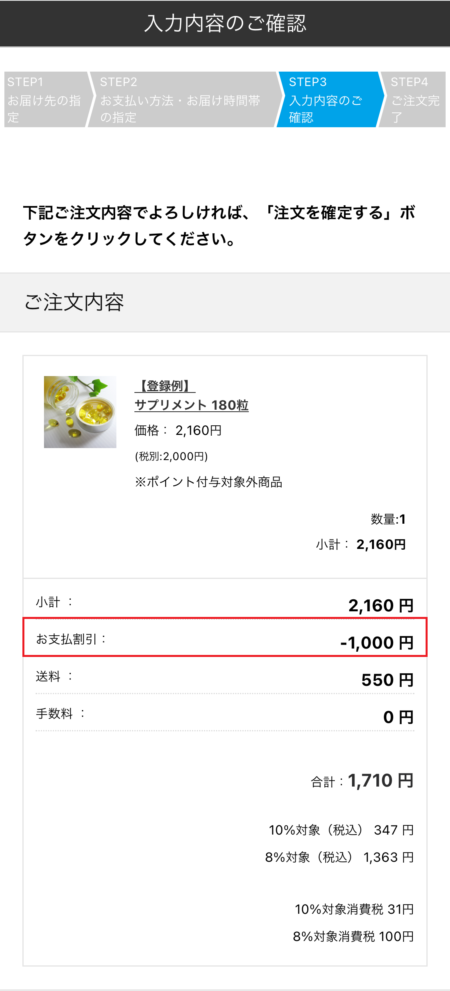Viewport: 450px width, 991px height.
Task: Click the 10%対象（税込）347 円 line
Action: [x=341, y=830]
